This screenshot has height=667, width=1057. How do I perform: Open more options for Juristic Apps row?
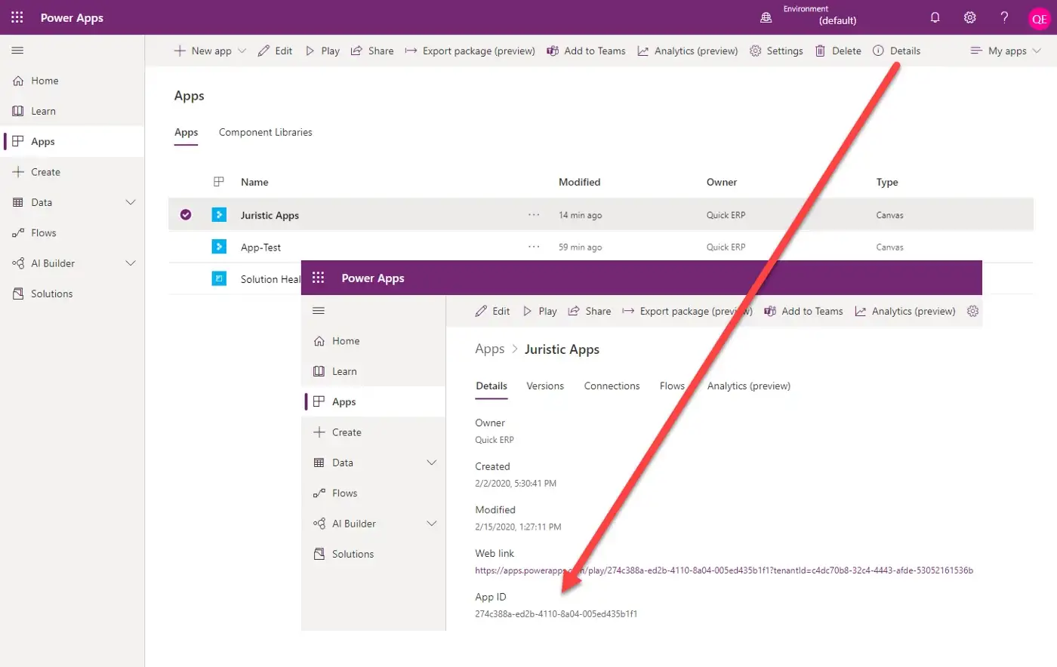pyautogui.click(x=534, y=215)
